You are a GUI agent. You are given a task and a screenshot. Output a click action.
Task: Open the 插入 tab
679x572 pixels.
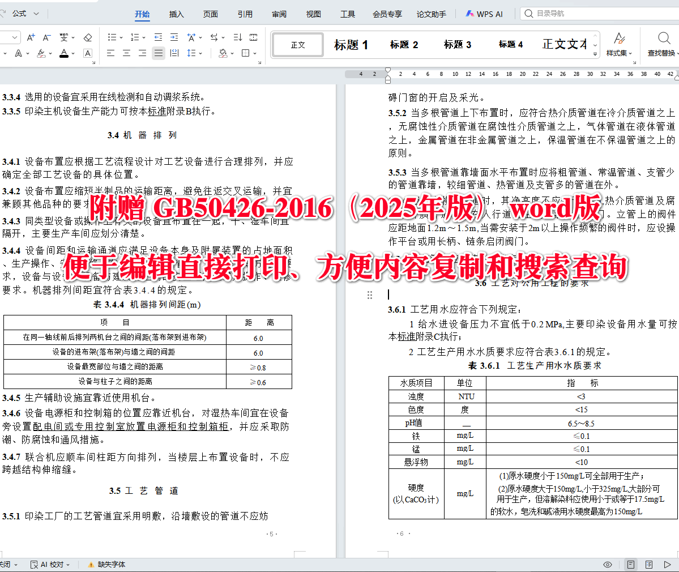coord(176,14)
